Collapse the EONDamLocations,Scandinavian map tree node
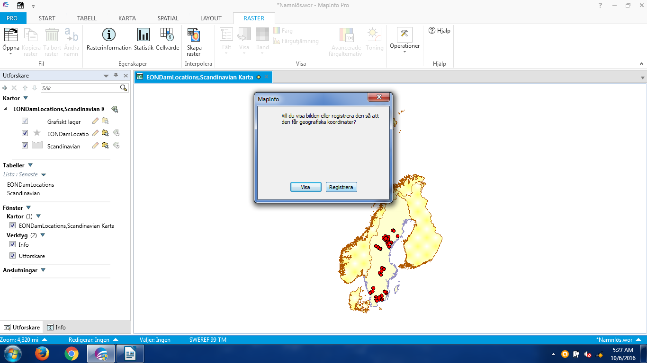Viewport: 647px width, 363px height. coord(6,109)
